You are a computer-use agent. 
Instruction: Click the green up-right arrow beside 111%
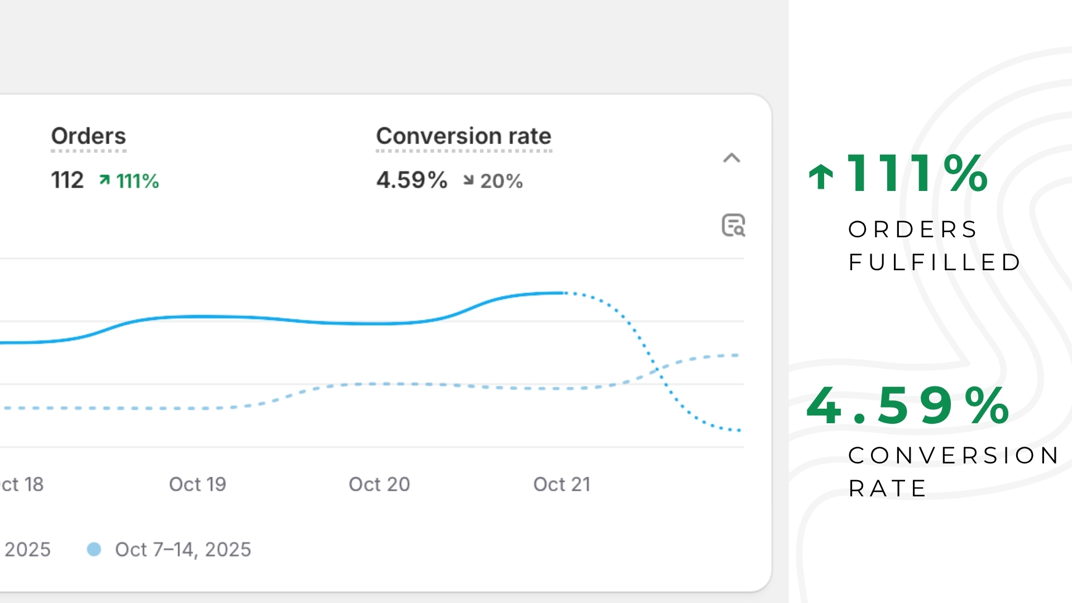tap(104, 180)
